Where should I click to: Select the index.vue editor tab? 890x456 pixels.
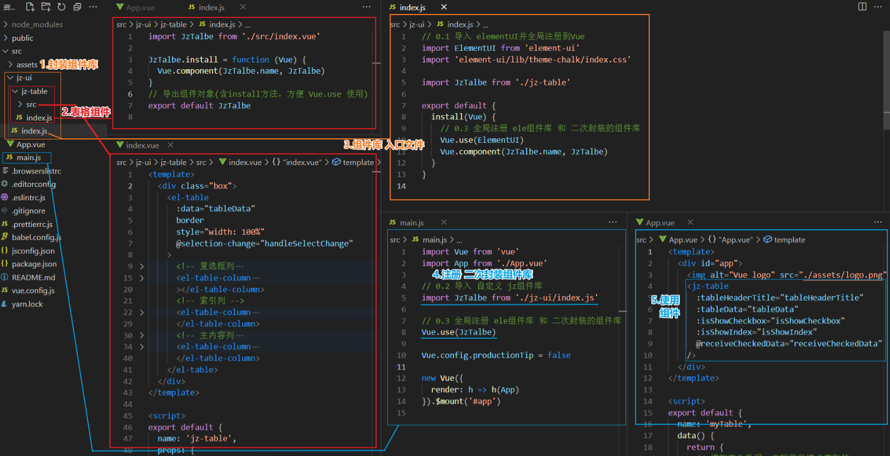point(138,145)
